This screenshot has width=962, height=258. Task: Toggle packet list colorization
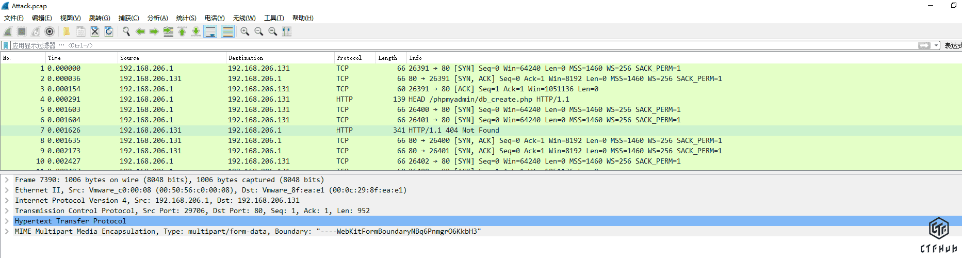[227, 31]
